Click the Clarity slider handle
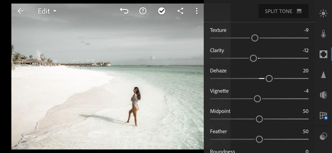The image size is (332, 153). pyautogui.click(x=253, y=58)
